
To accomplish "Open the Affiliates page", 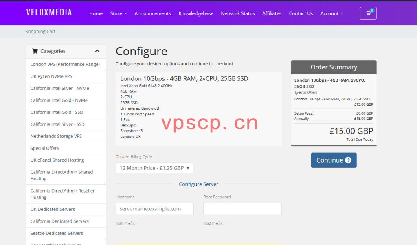I will pos(272,13).
